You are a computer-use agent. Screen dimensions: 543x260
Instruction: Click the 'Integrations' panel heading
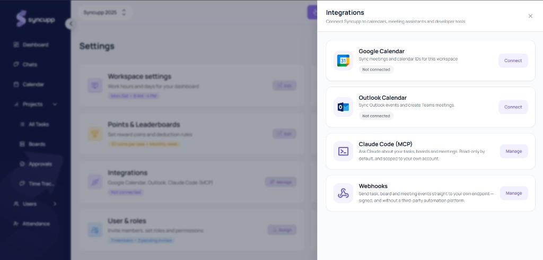345,13
